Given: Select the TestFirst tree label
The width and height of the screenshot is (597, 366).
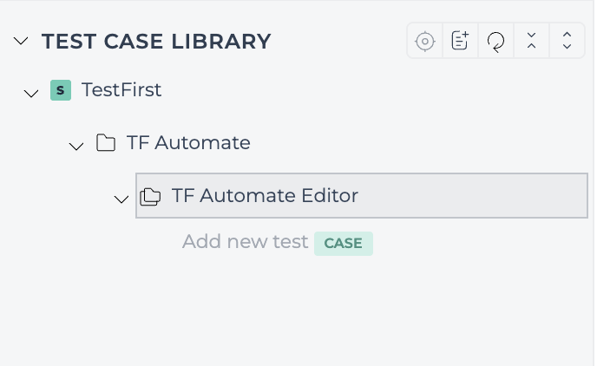Looking at the screenshot, I should pos(121,90).
